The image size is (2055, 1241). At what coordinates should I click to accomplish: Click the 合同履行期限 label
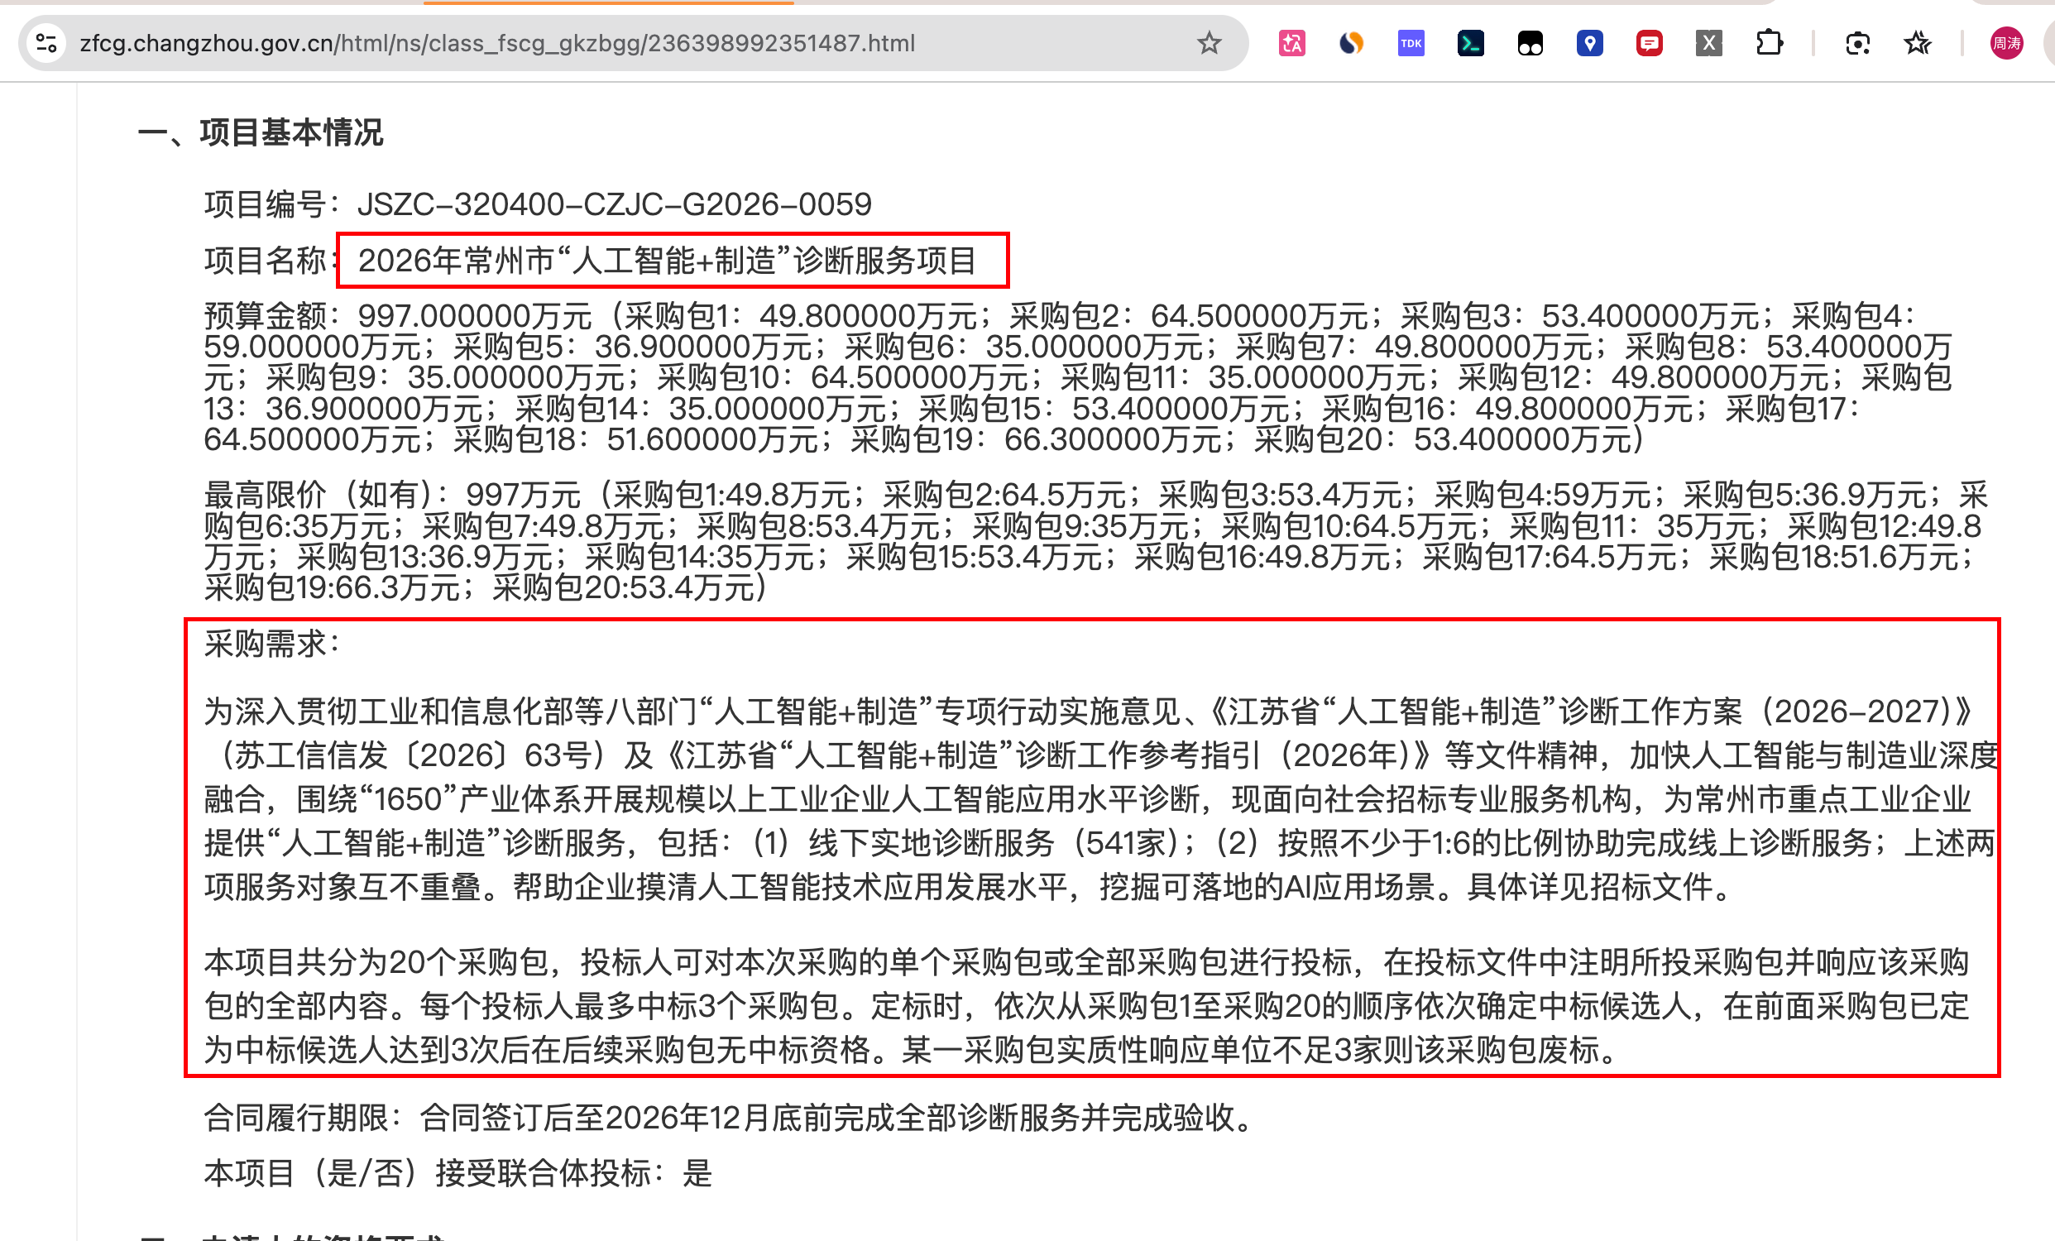tap(296, 1118)
